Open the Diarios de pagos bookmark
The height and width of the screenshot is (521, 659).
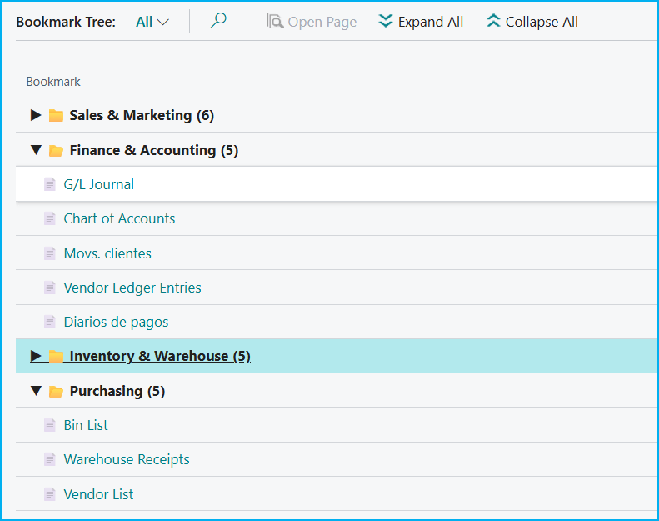point(116,322)
